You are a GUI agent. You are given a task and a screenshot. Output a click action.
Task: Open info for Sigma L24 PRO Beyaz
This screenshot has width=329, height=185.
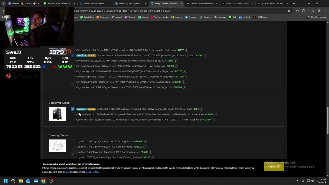coord(184,87)
